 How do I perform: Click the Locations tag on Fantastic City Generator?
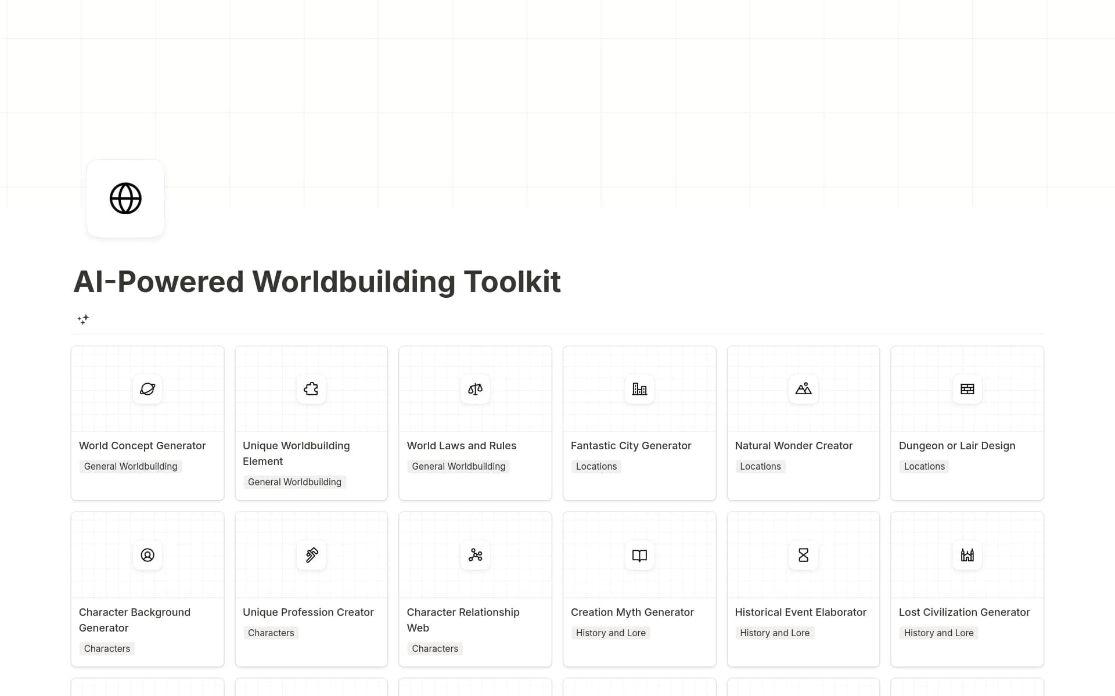[596, 466]
